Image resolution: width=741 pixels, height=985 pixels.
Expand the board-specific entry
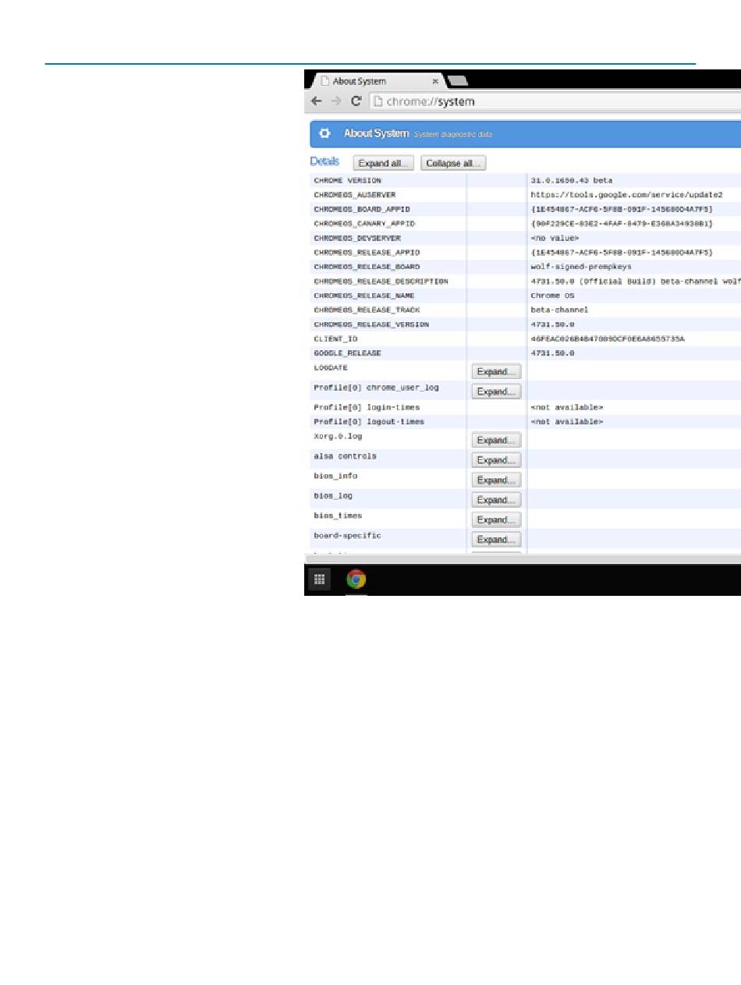point(496,540)
